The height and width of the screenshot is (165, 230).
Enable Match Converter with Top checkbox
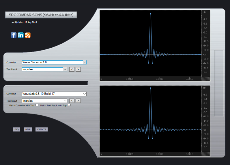[x=37, y=105]
